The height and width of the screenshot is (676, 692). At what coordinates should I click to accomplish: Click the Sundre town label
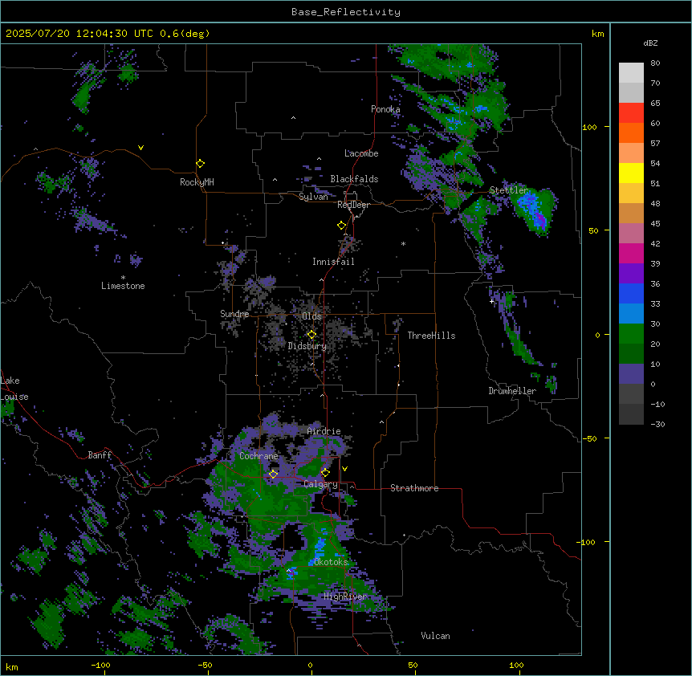point(234,314)
